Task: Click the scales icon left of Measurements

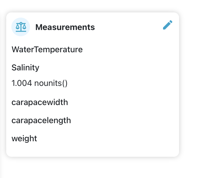Action: 21,27
